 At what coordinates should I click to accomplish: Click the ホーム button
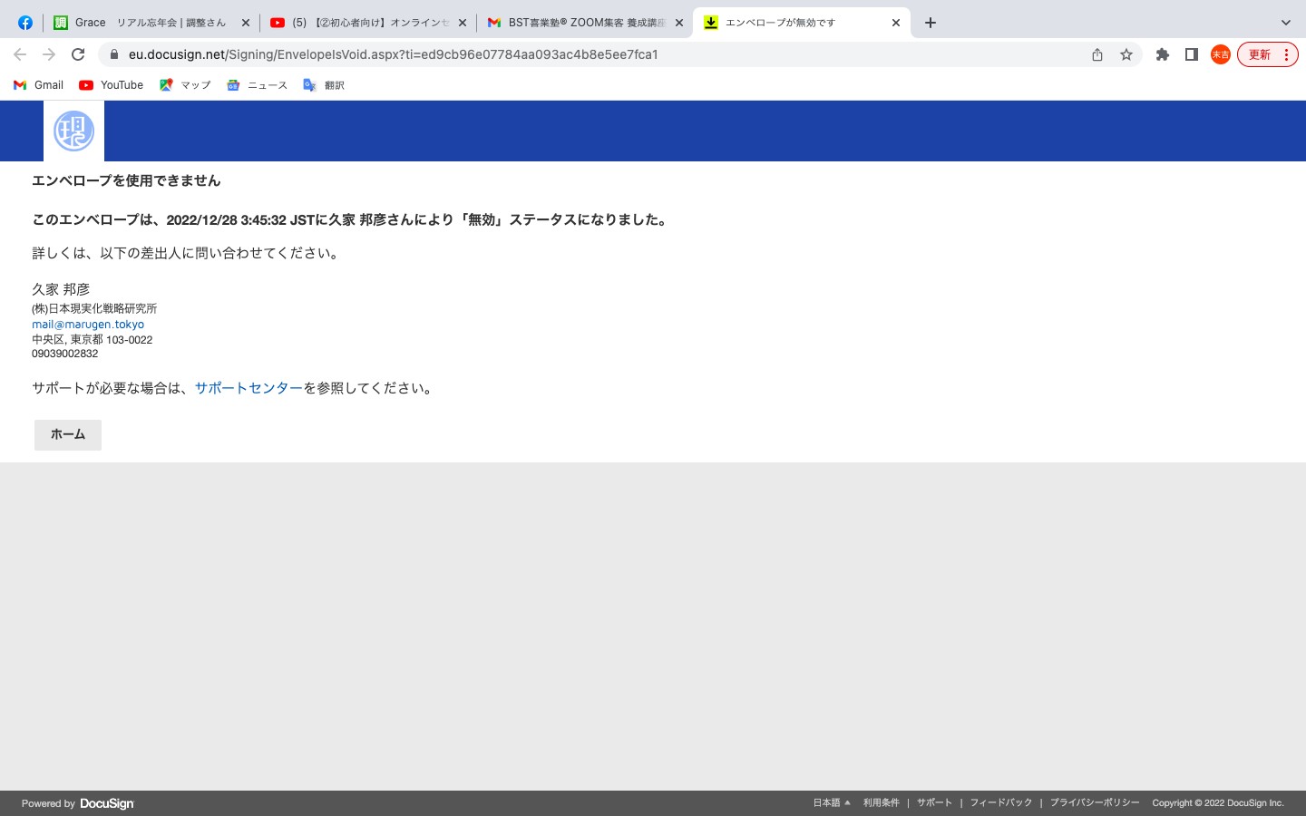[68, 435]
